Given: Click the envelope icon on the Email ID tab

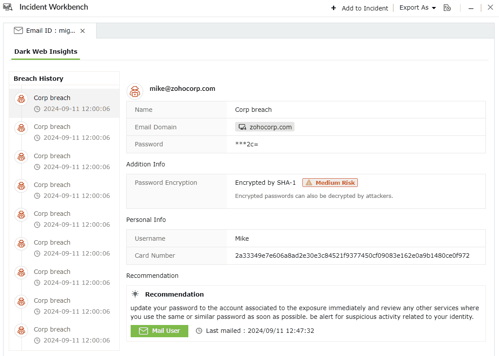Looking at the screenshot, I should 18,31.
